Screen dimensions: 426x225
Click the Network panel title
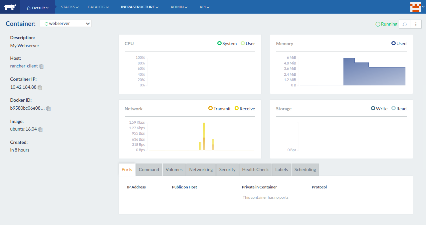[x=133, y=109]
